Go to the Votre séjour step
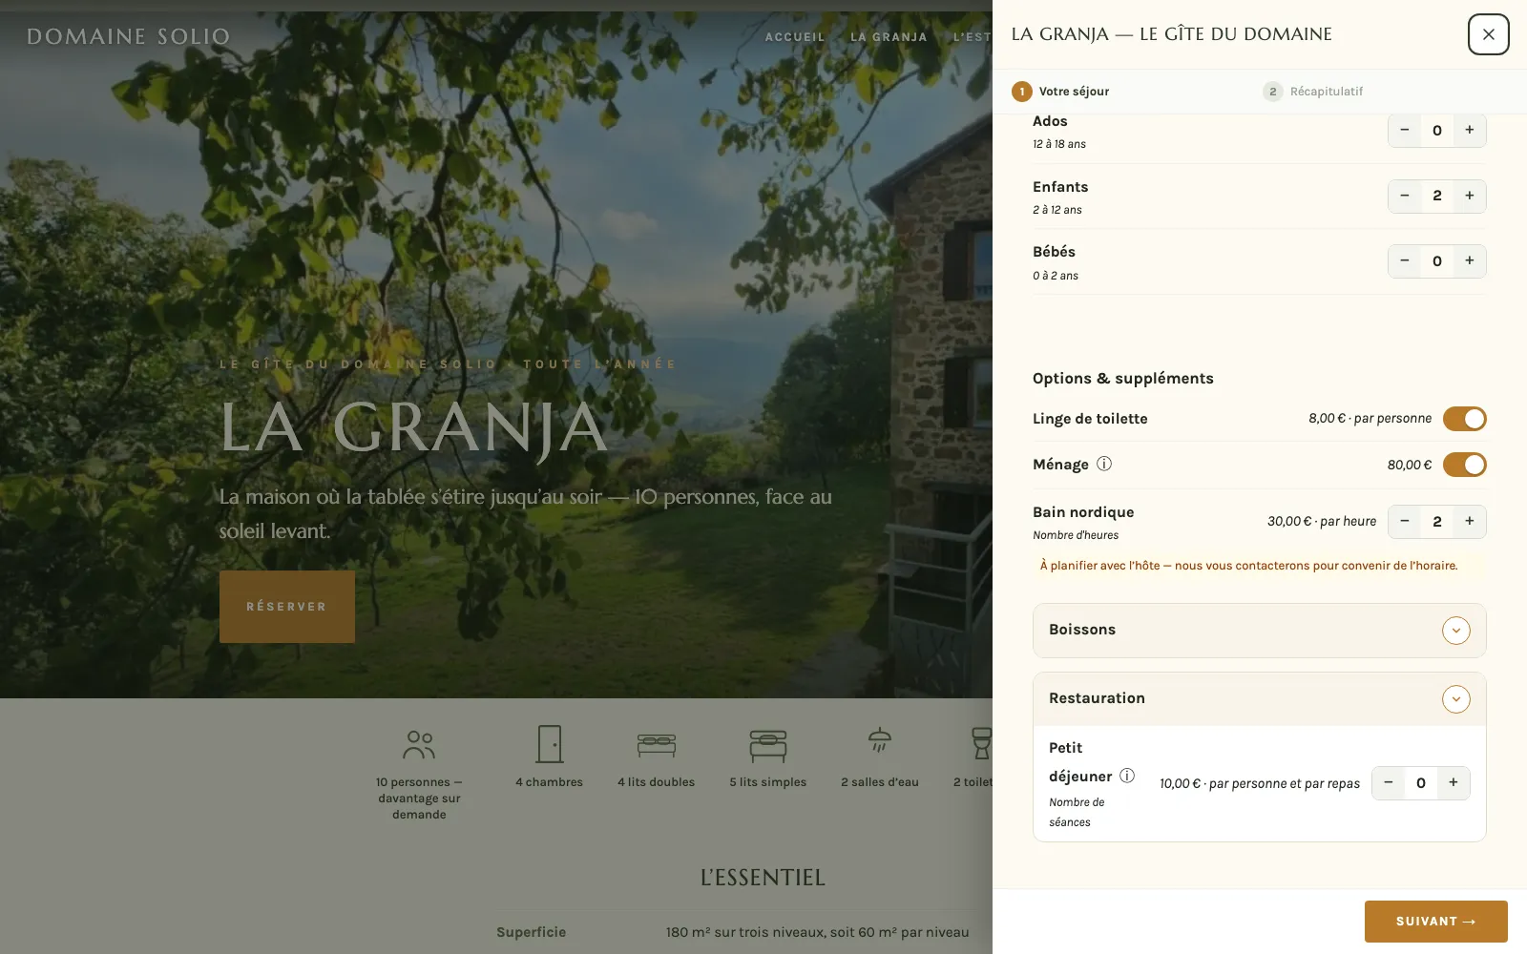Screen dimensions: 1527x954 [1060, 92]
